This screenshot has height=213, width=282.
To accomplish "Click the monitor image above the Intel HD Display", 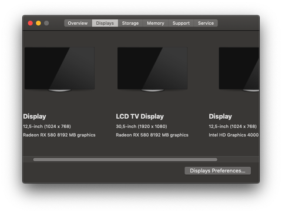I will coord(239,69).
